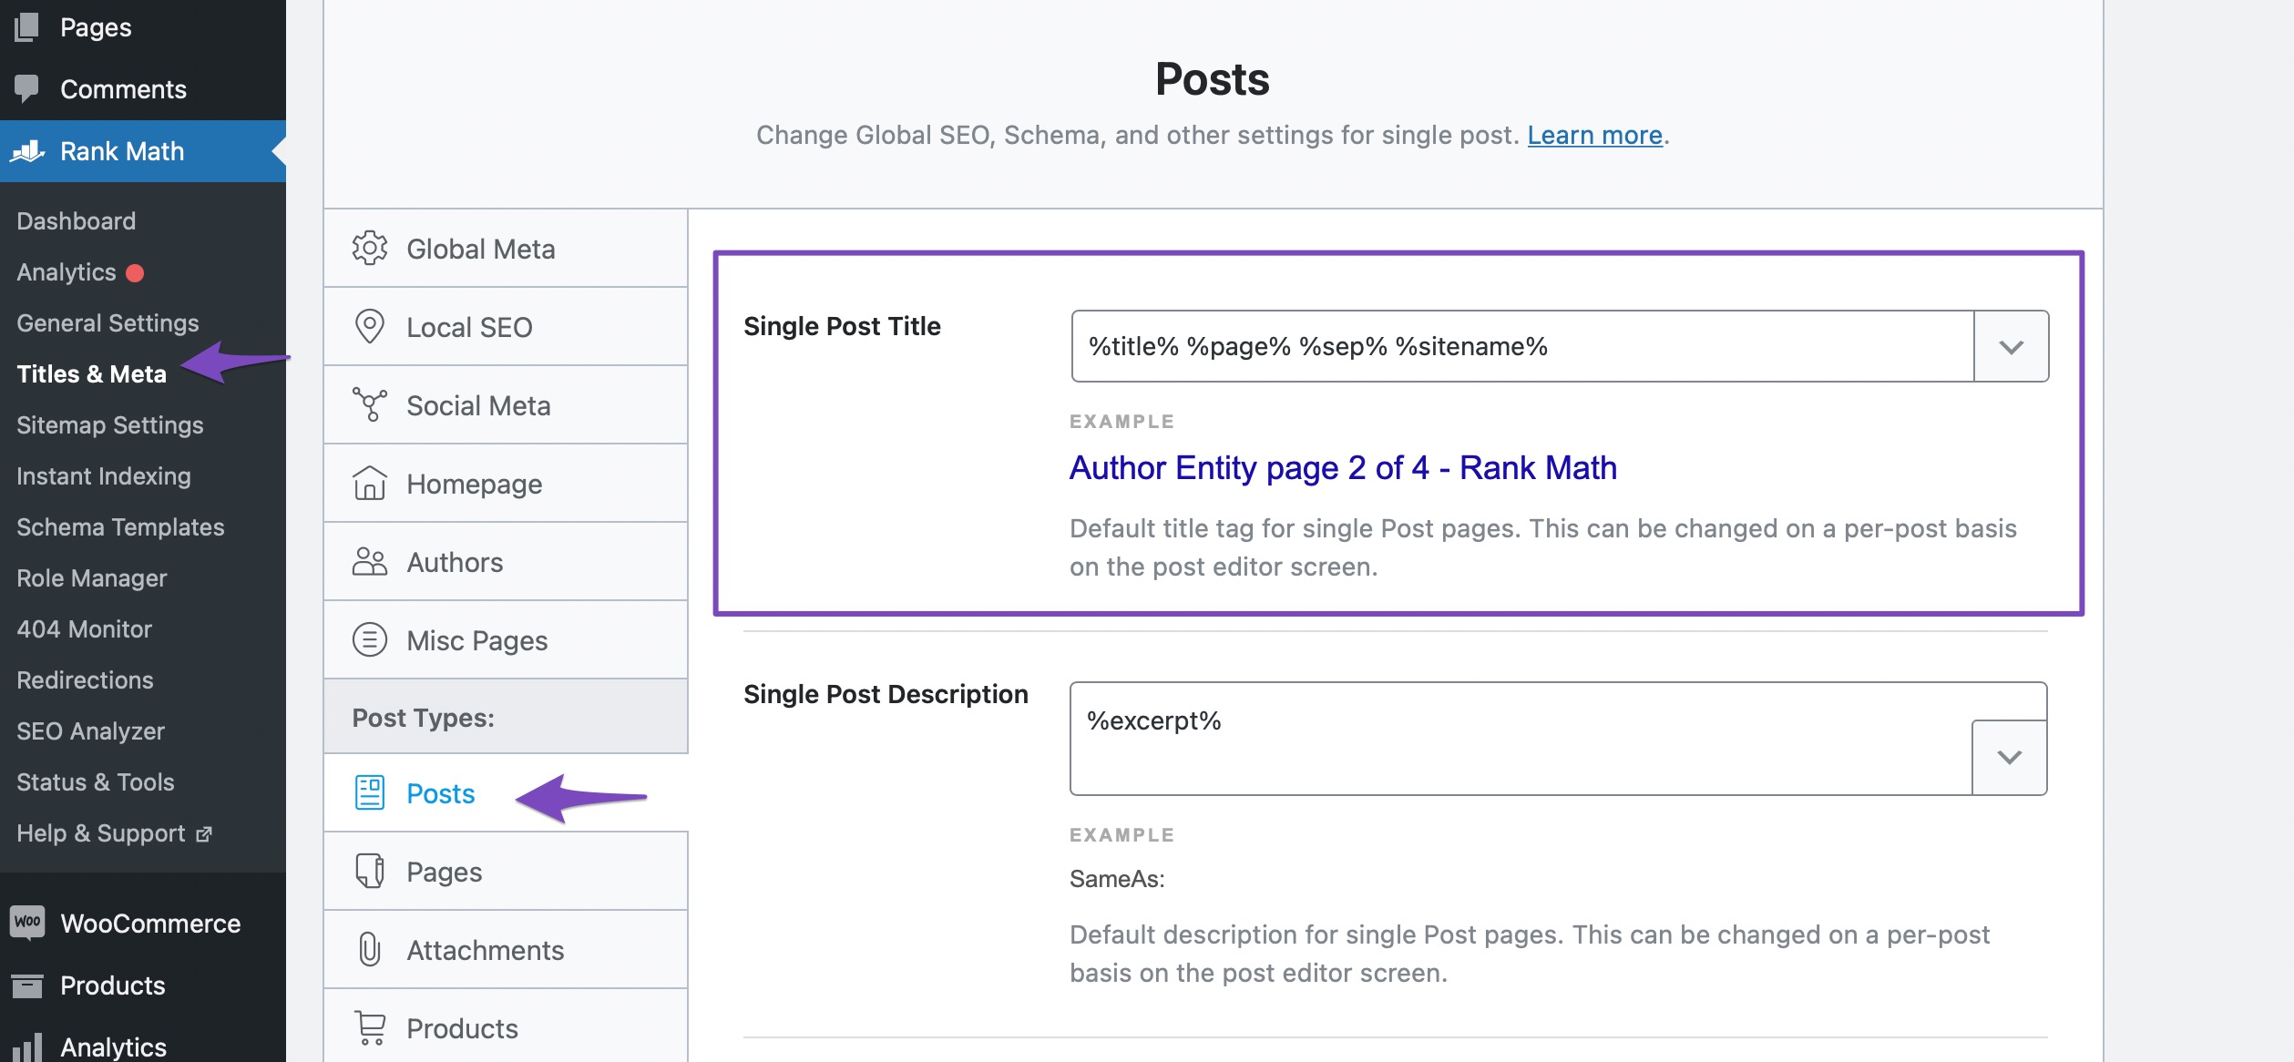Screen dimensions: 2294x1062
Task: Expand the Single Post Description variables dropdown
Action: pyautogui.click(x=2010, y=758)
